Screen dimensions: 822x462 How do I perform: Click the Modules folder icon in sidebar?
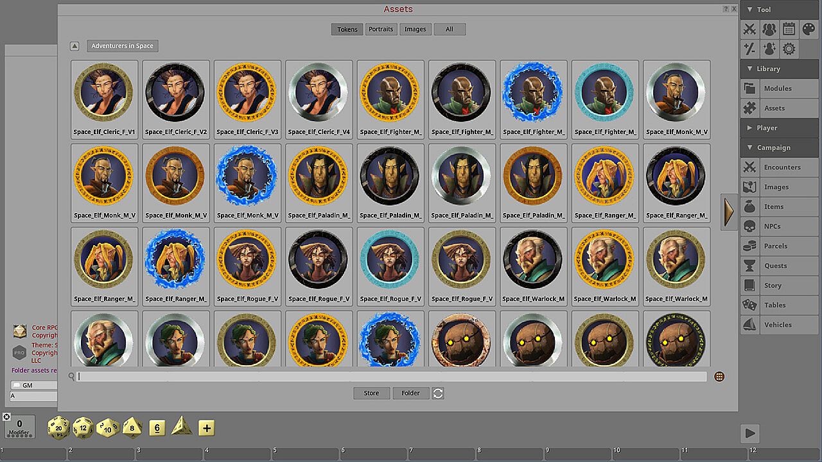point(749,89)
